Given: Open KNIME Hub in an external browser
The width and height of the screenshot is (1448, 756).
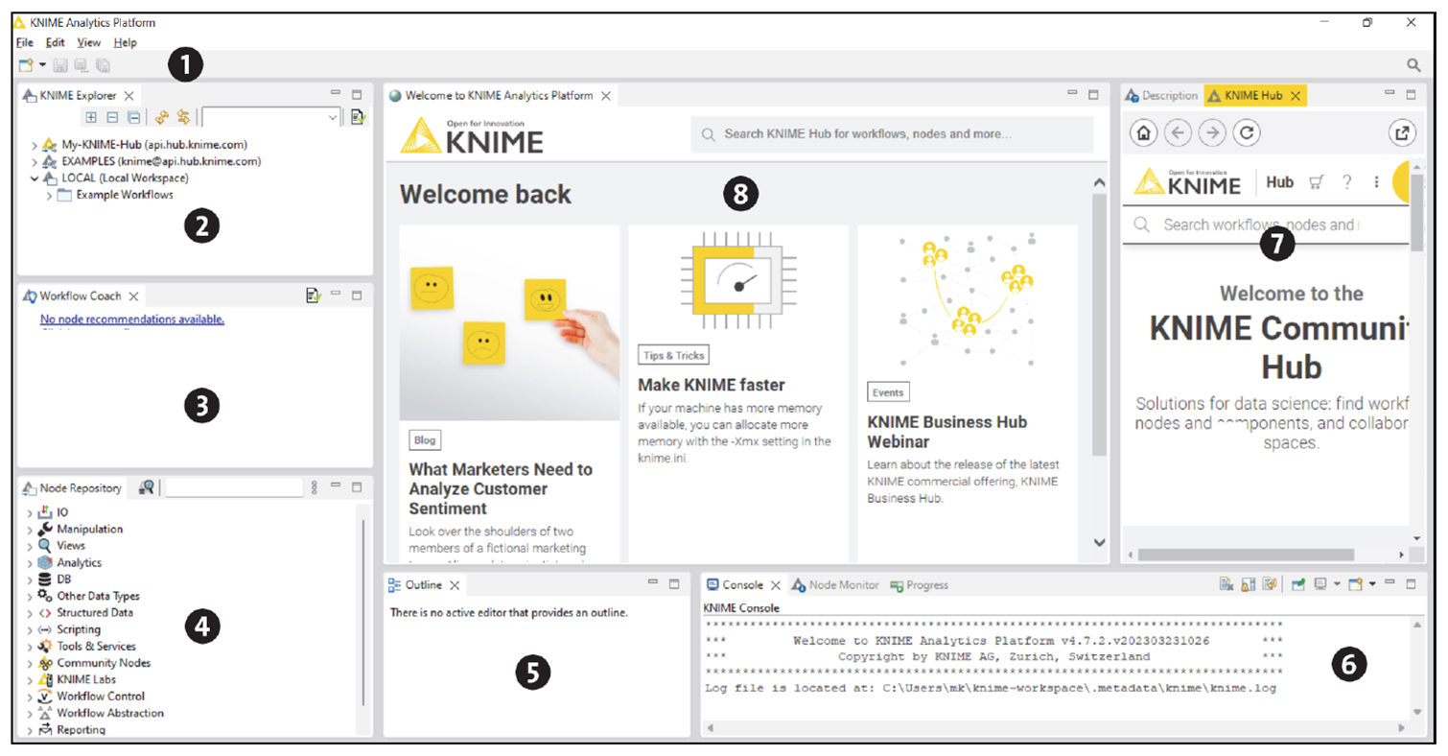Looking at the screenshot, I should (1402, 133).
